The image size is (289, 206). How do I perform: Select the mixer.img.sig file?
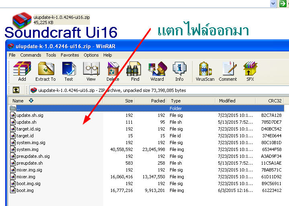147,170
